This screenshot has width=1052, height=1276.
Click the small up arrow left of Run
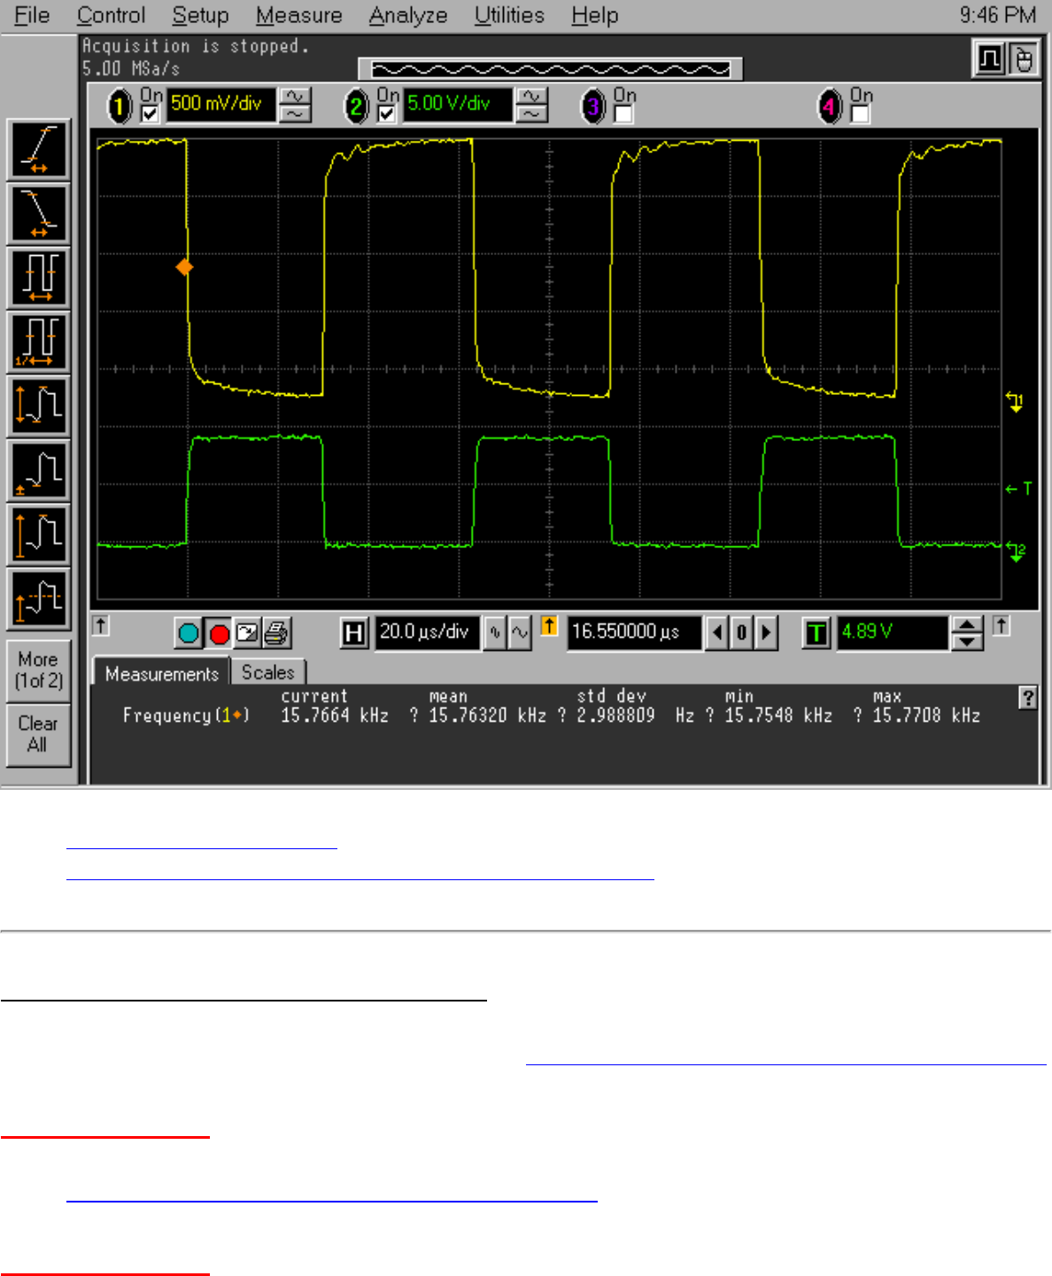100,626
